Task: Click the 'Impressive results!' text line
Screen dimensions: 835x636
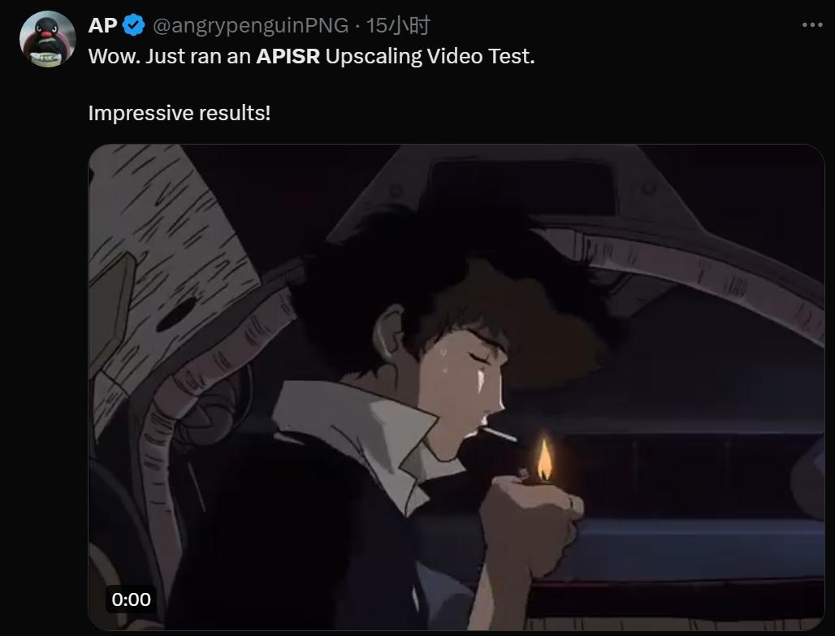Action: [180, 113]
